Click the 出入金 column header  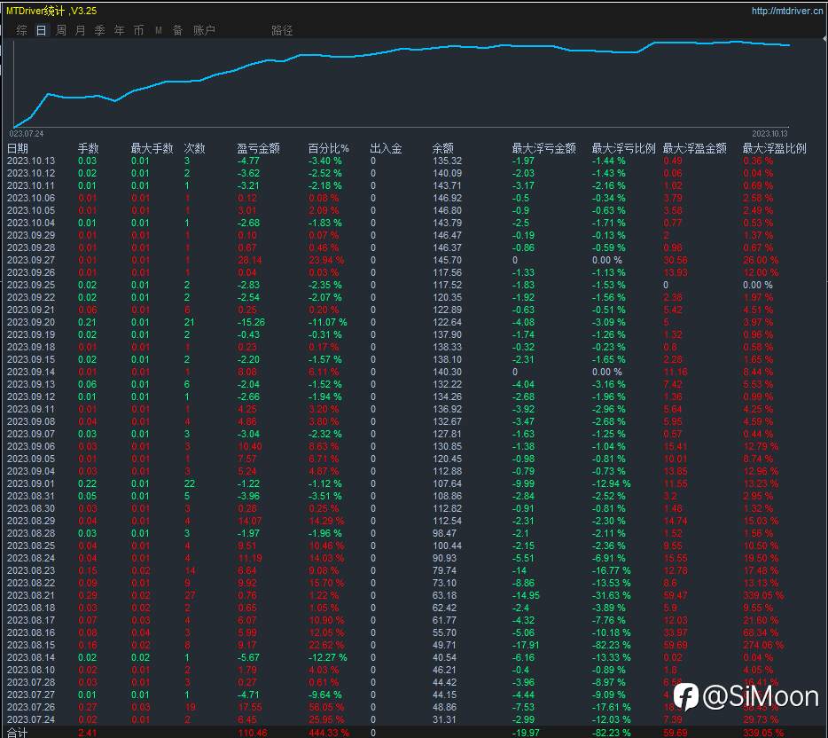386,148
